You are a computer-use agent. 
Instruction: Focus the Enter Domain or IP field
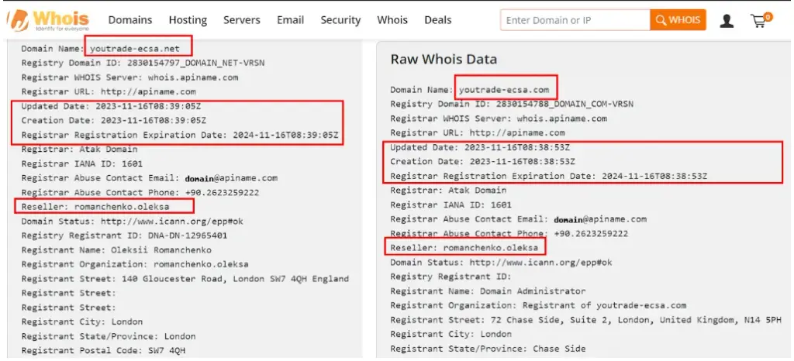[x=575, y=20]
